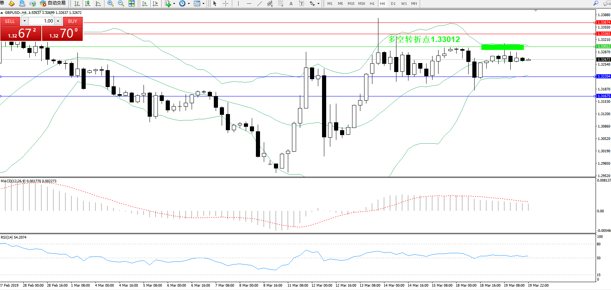611x290 pixels.
Task: Select the crosshair cursor tool
Action: pyautogui.click(x=225, y=3)
